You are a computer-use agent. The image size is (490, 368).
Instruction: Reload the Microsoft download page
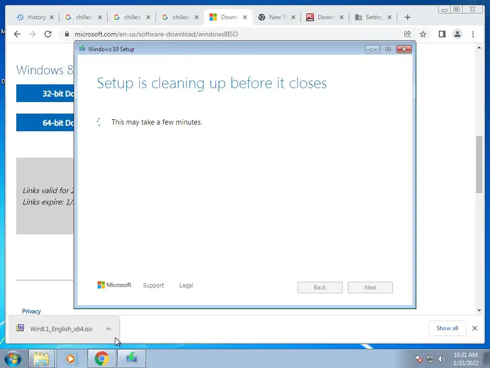coord(48,34)
